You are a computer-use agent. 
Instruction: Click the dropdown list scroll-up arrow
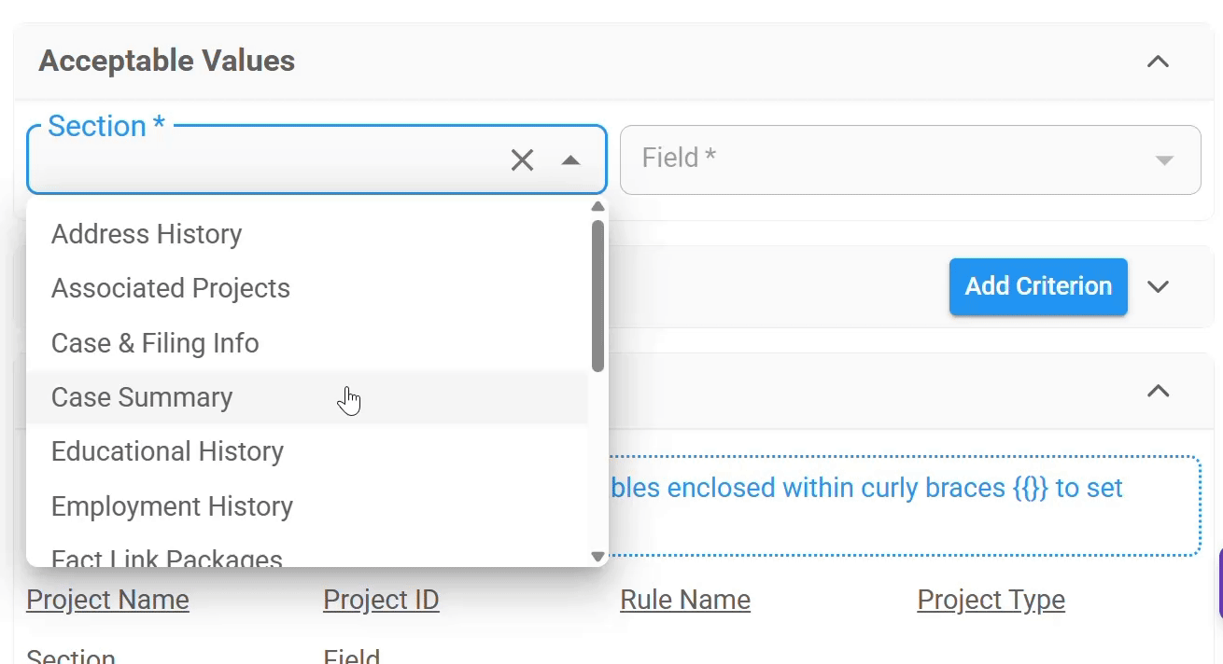pyautogui.click(x=598, y=206)
